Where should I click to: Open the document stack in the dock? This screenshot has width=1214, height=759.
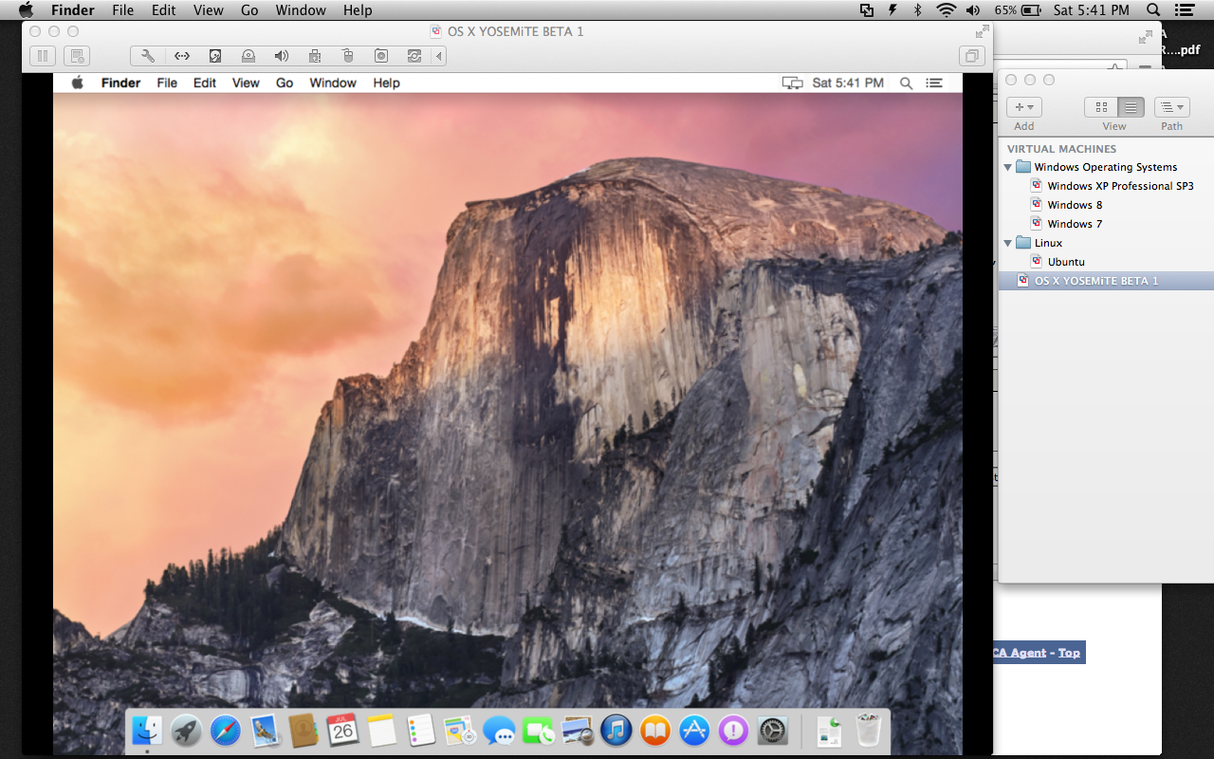pos(830,731)
